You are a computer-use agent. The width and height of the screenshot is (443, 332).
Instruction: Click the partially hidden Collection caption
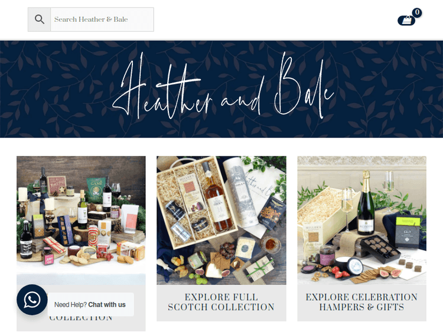pyautogui.click(x=81, y=318)
